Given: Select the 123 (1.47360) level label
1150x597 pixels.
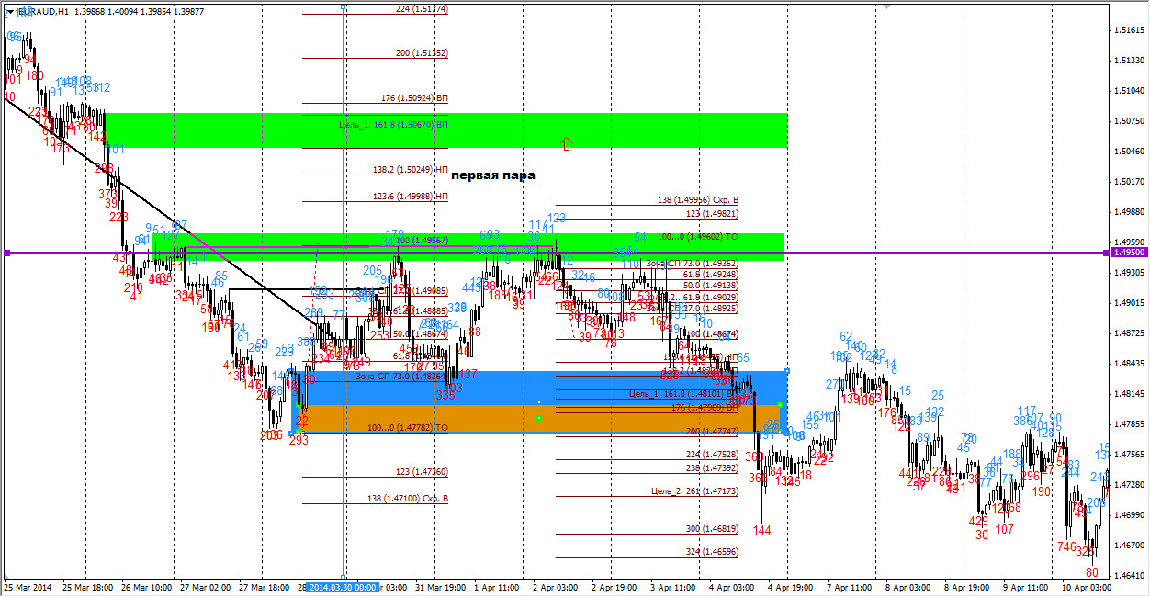Looking at the screenshot, I should click(422, 471).
